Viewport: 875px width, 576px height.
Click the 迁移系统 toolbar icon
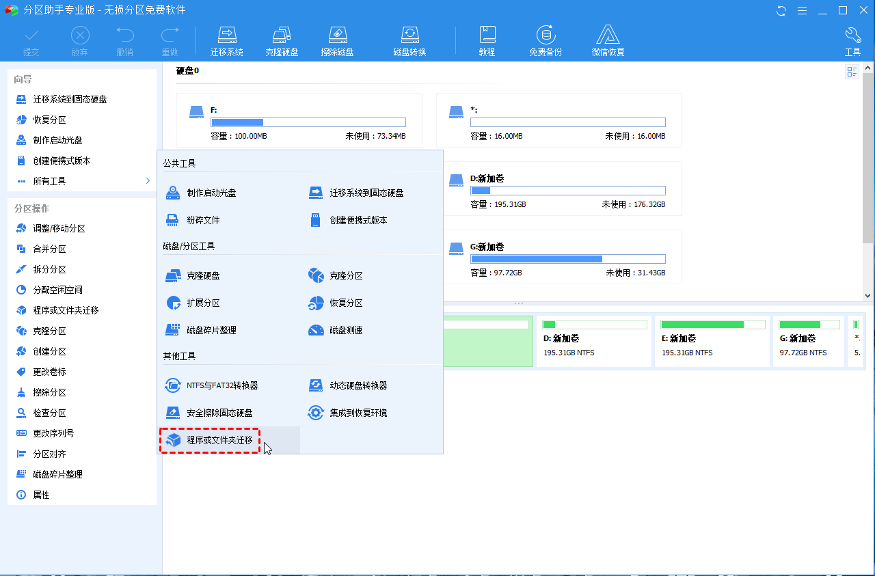coord(226,36)
